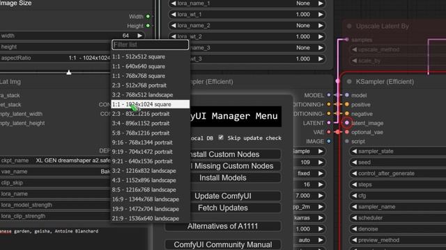The width and height of the screenshot is (446, 250).
Task: Click script input socket
Action: pos(347,141)
